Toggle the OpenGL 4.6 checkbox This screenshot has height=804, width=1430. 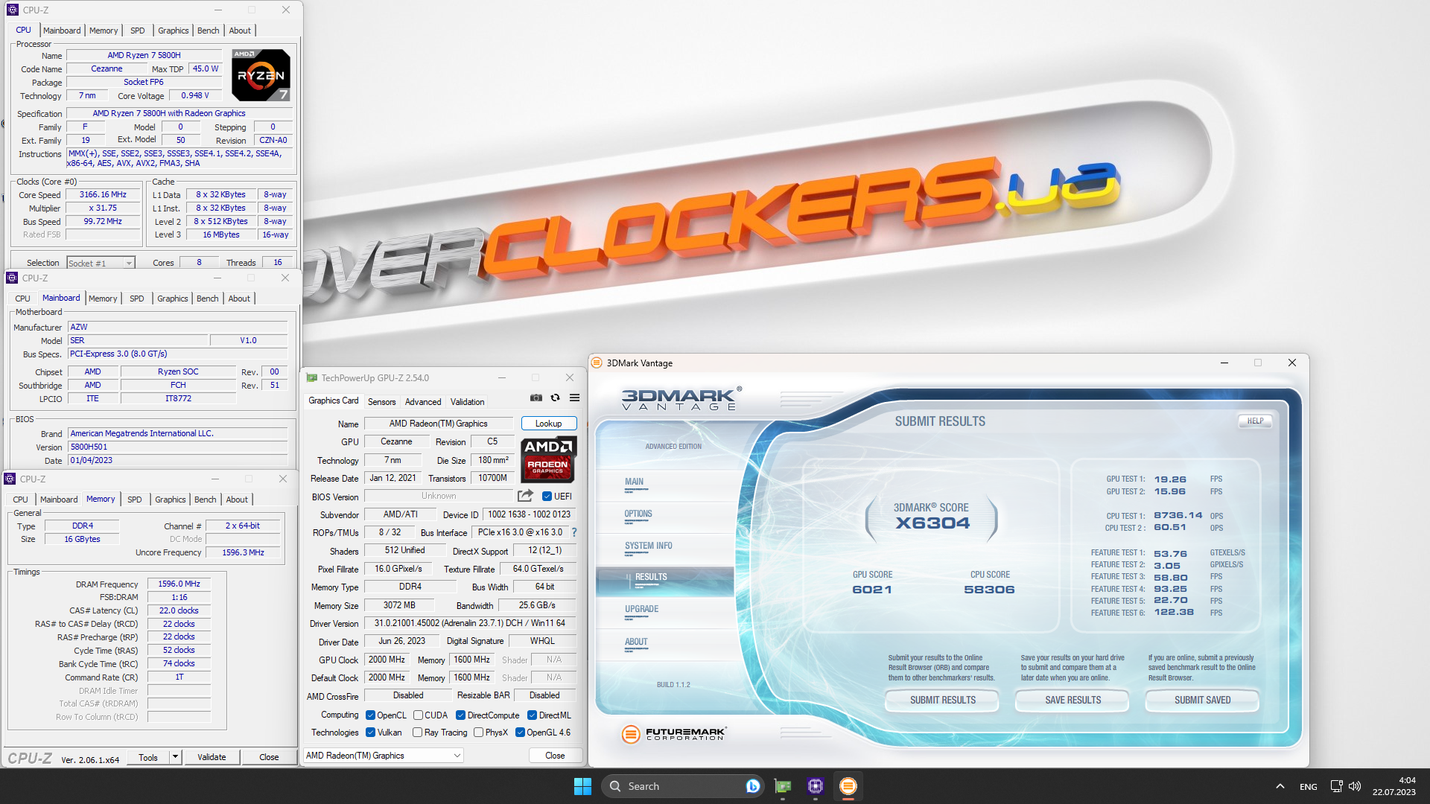tap(520, 732)
